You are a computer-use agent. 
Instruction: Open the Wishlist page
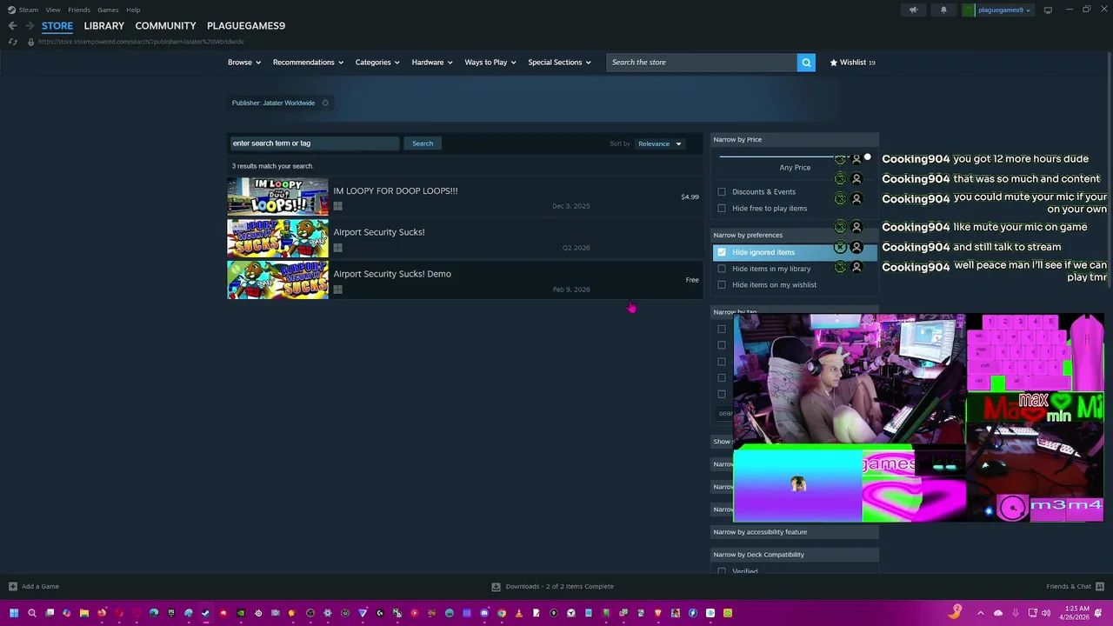(852, 63)
